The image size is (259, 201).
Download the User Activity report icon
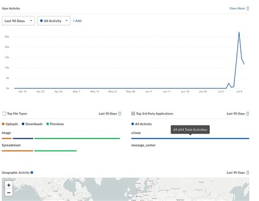pos(248,8)
